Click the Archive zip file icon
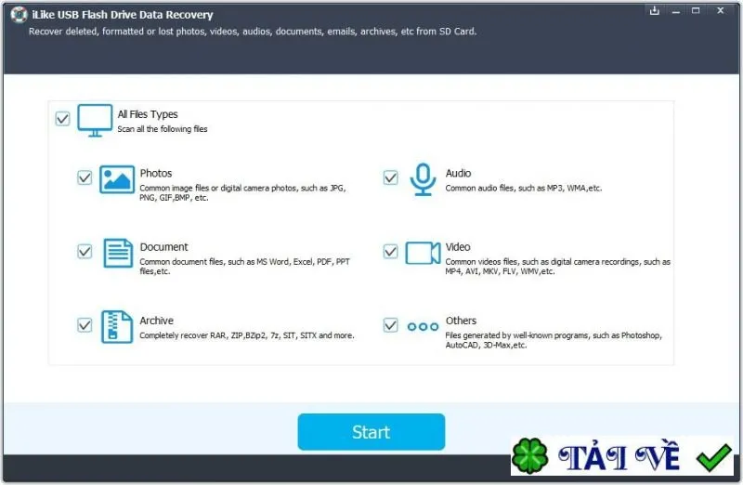The height and width of the screenshot is (485, 743). click(117, 327)
